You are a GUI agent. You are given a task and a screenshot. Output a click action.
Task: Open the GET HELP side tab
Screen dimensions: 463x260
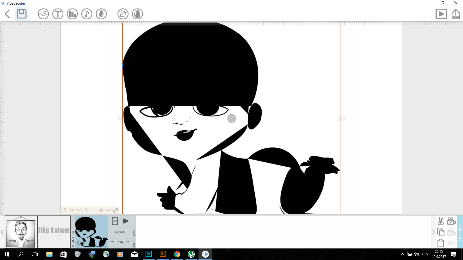coord(460,232)
